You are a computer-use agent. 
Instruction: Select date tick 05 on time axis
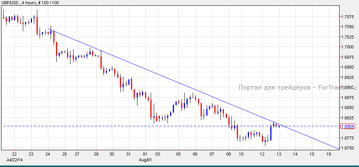[179, 154]
